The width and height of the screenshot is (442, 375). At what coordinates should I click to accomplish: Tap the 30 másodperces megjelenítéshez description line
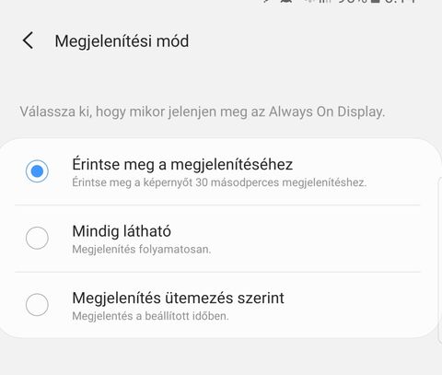(219, 182)
